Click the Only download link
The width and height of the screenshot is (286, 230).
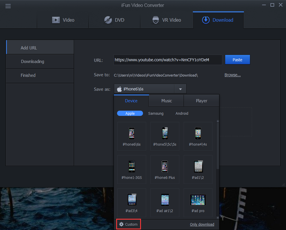(x=202, y=224)
